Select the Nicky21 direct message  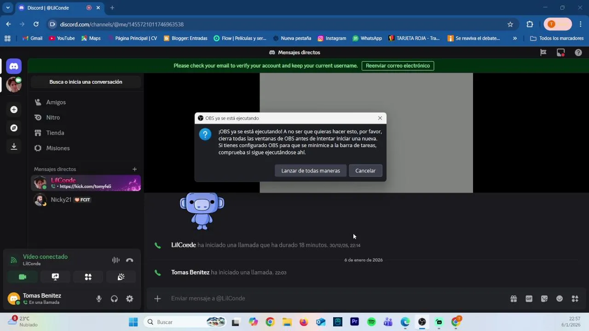(86, 200)
